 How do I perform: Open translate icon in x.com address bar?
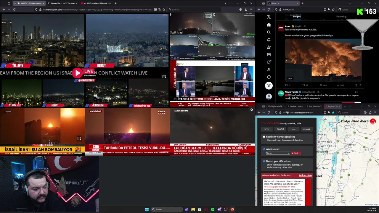[329, 9]
